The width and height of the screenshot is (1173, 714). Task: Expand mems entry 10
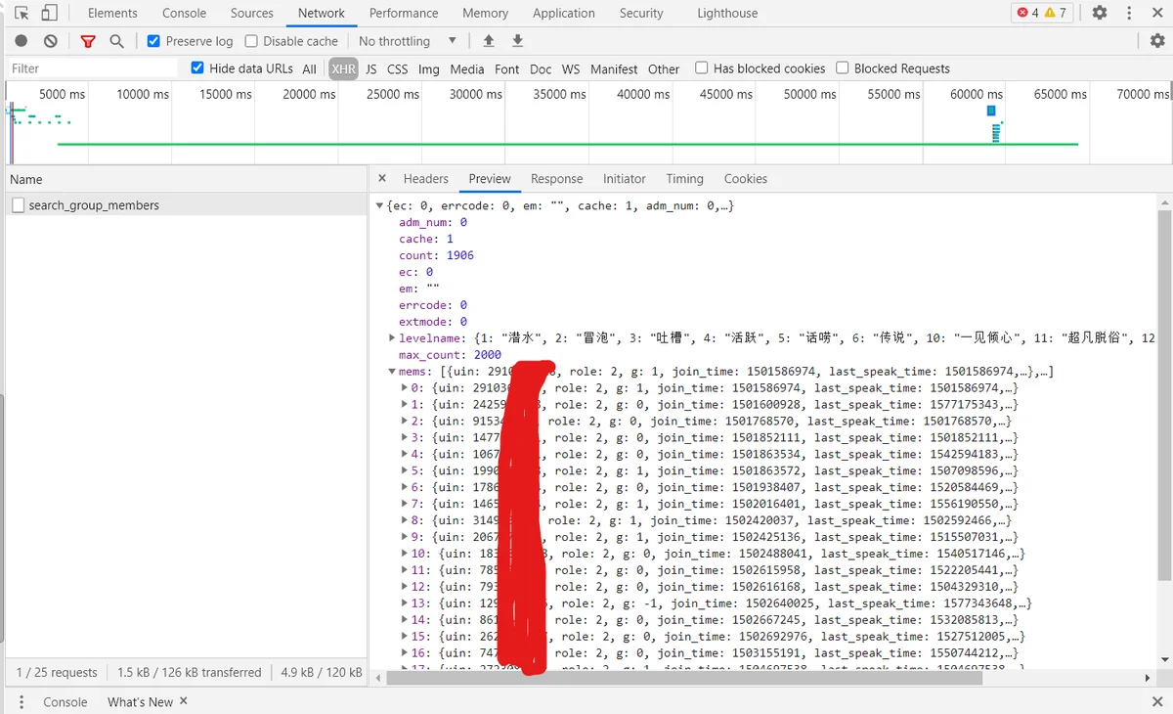[405, 554]
